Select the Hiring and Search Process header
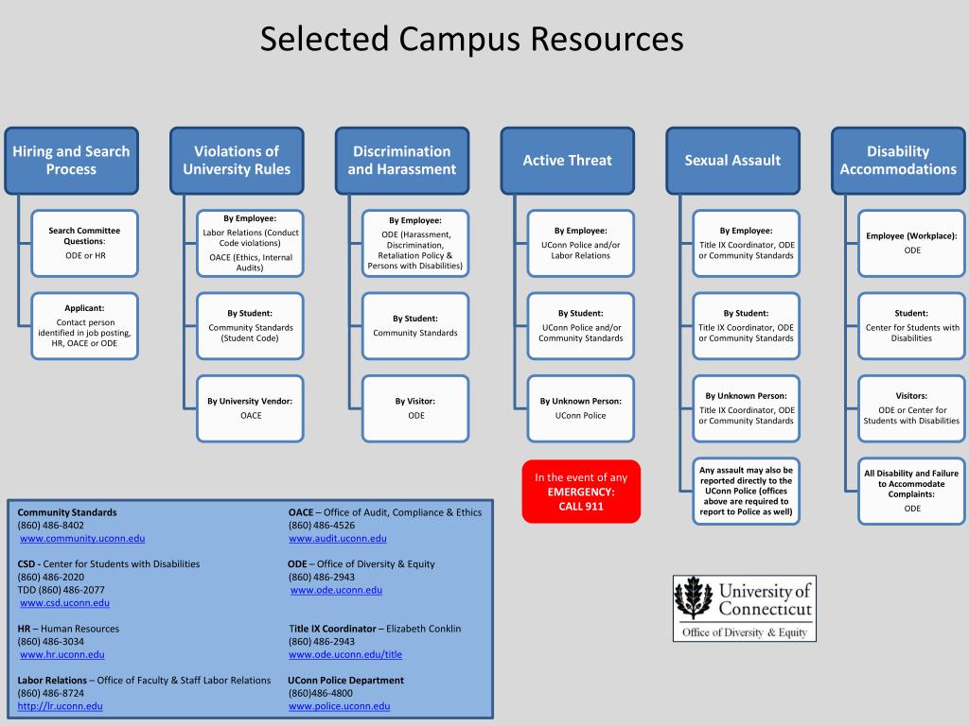The height and width of the screenshot is (726, 969). (x=72, y=161)
